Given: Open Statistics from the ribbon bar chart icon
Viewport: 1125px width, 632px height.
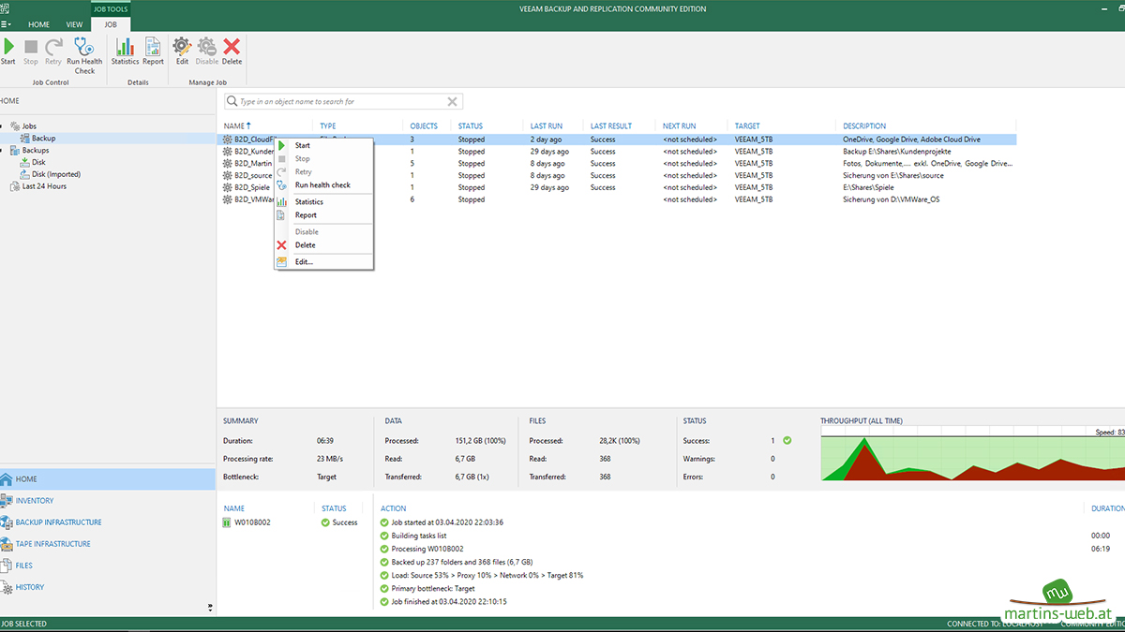Looking at the screenshot, I should (125, 46).
